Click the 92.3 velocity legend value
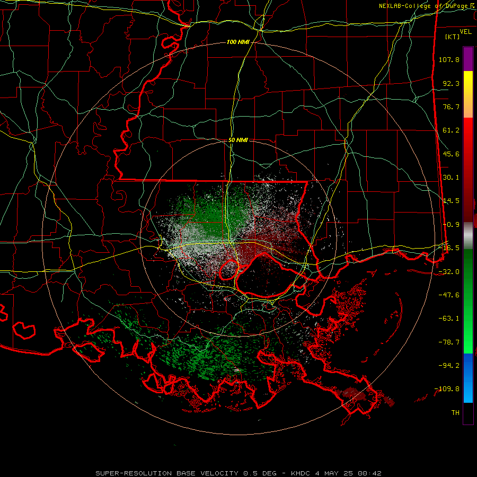477x477 pixels. 451,83
